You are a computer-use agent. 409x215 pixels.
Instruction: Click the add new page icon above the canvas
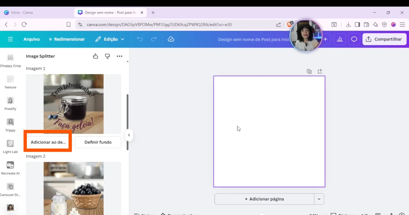click(x=320, y=71)
